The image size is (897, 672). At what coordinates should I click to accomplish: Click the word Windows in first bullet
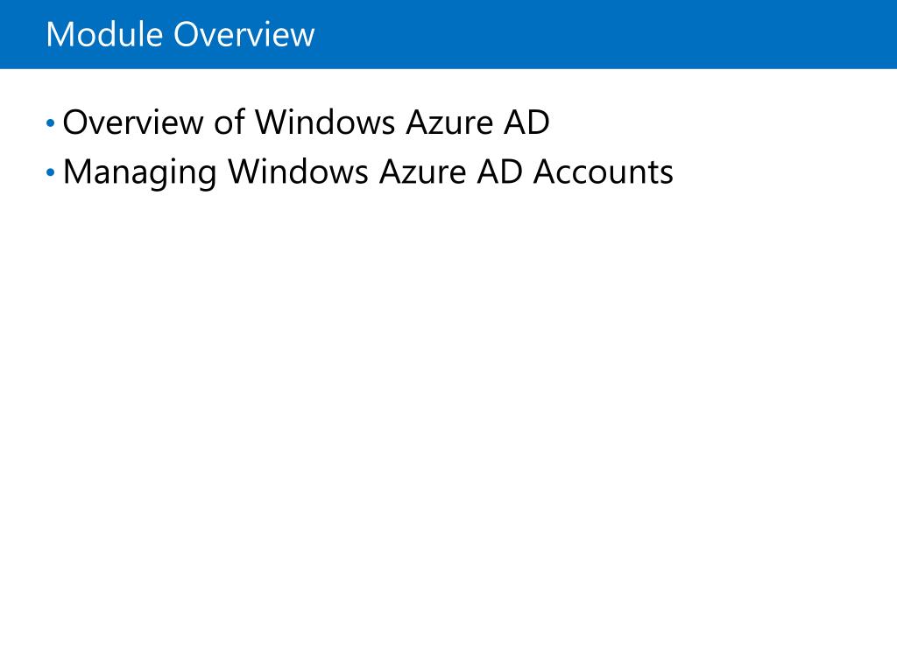325,122
